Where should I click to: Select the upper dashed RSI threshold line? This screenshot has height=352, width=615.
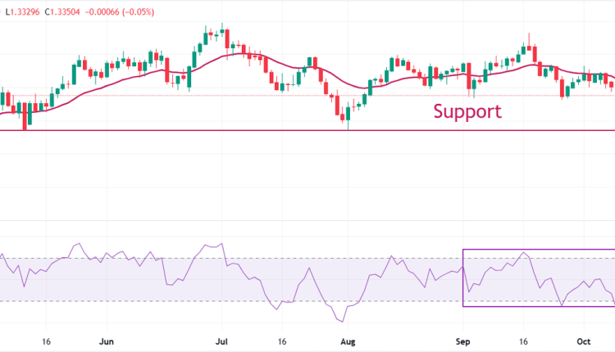pos(246,259)
